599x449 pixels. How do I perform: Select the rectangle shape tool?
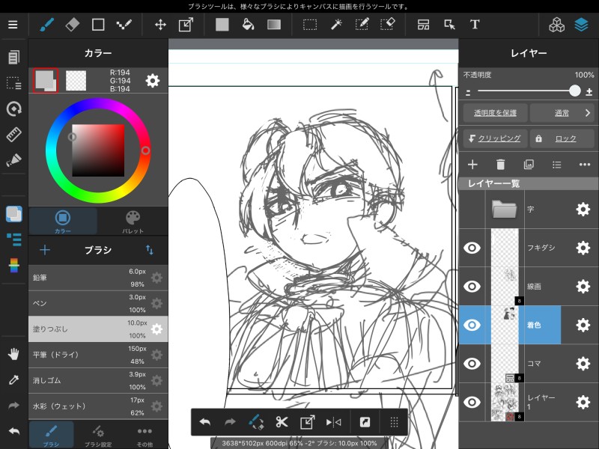tap(98, 25)
